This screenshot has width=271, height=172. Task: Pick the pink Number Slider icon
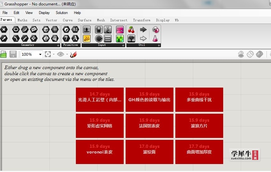coord(120,30)
